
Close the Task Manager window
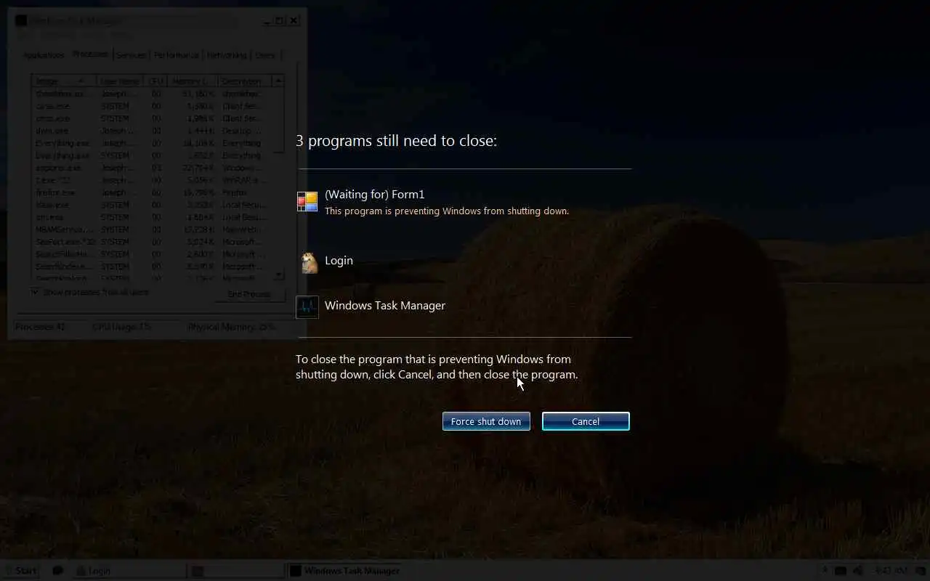294,20
